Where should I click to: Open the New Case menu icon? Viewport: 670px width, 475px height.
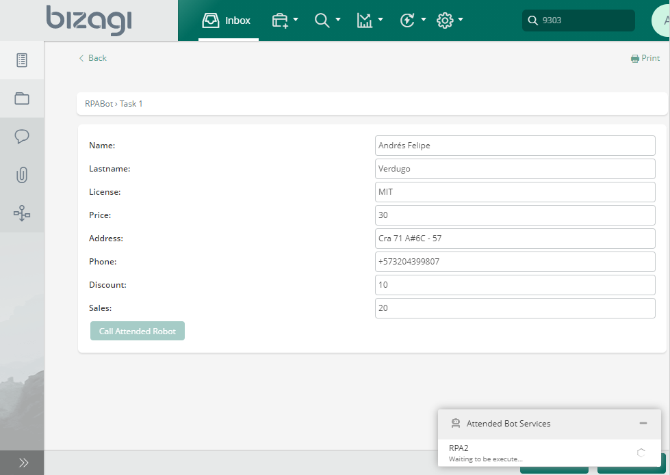point(280,20)
